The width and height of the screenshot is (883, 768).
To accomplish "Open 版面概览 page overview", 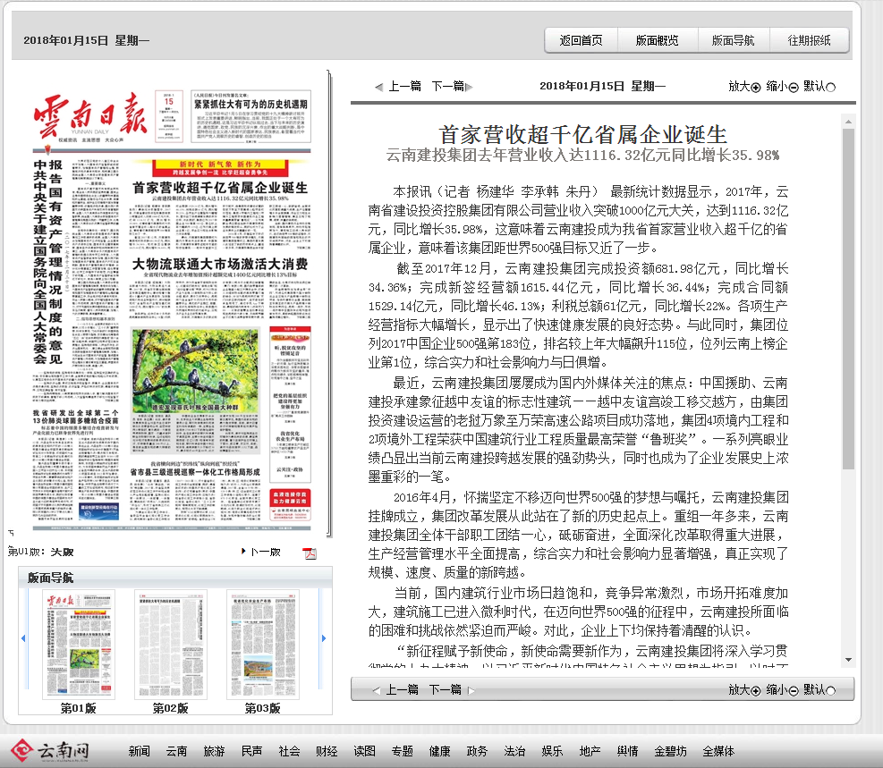I will click(659, 41).
